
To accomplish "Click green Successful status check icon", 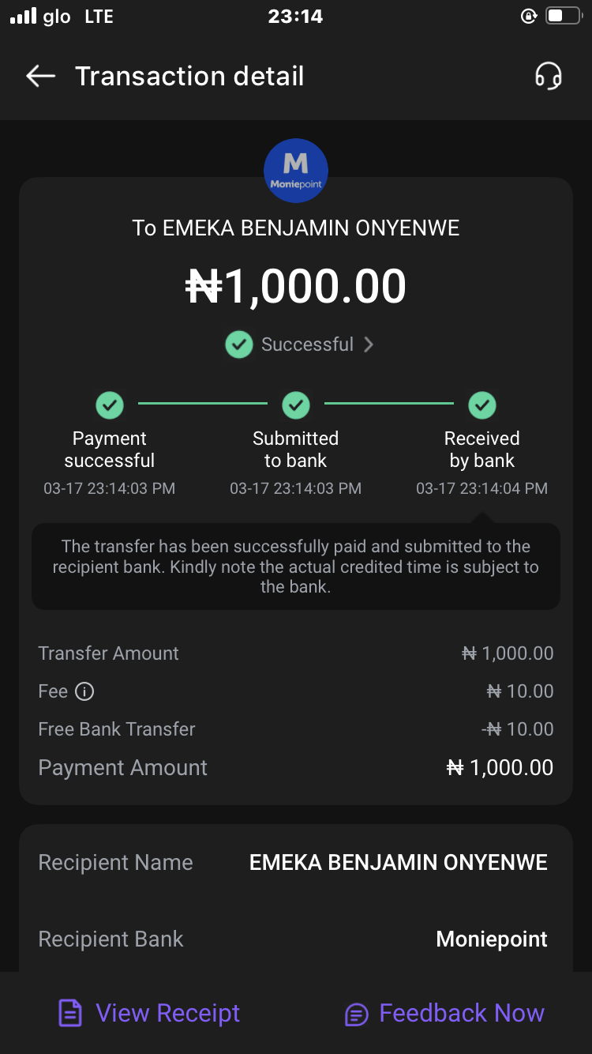I will coord(238,344).
